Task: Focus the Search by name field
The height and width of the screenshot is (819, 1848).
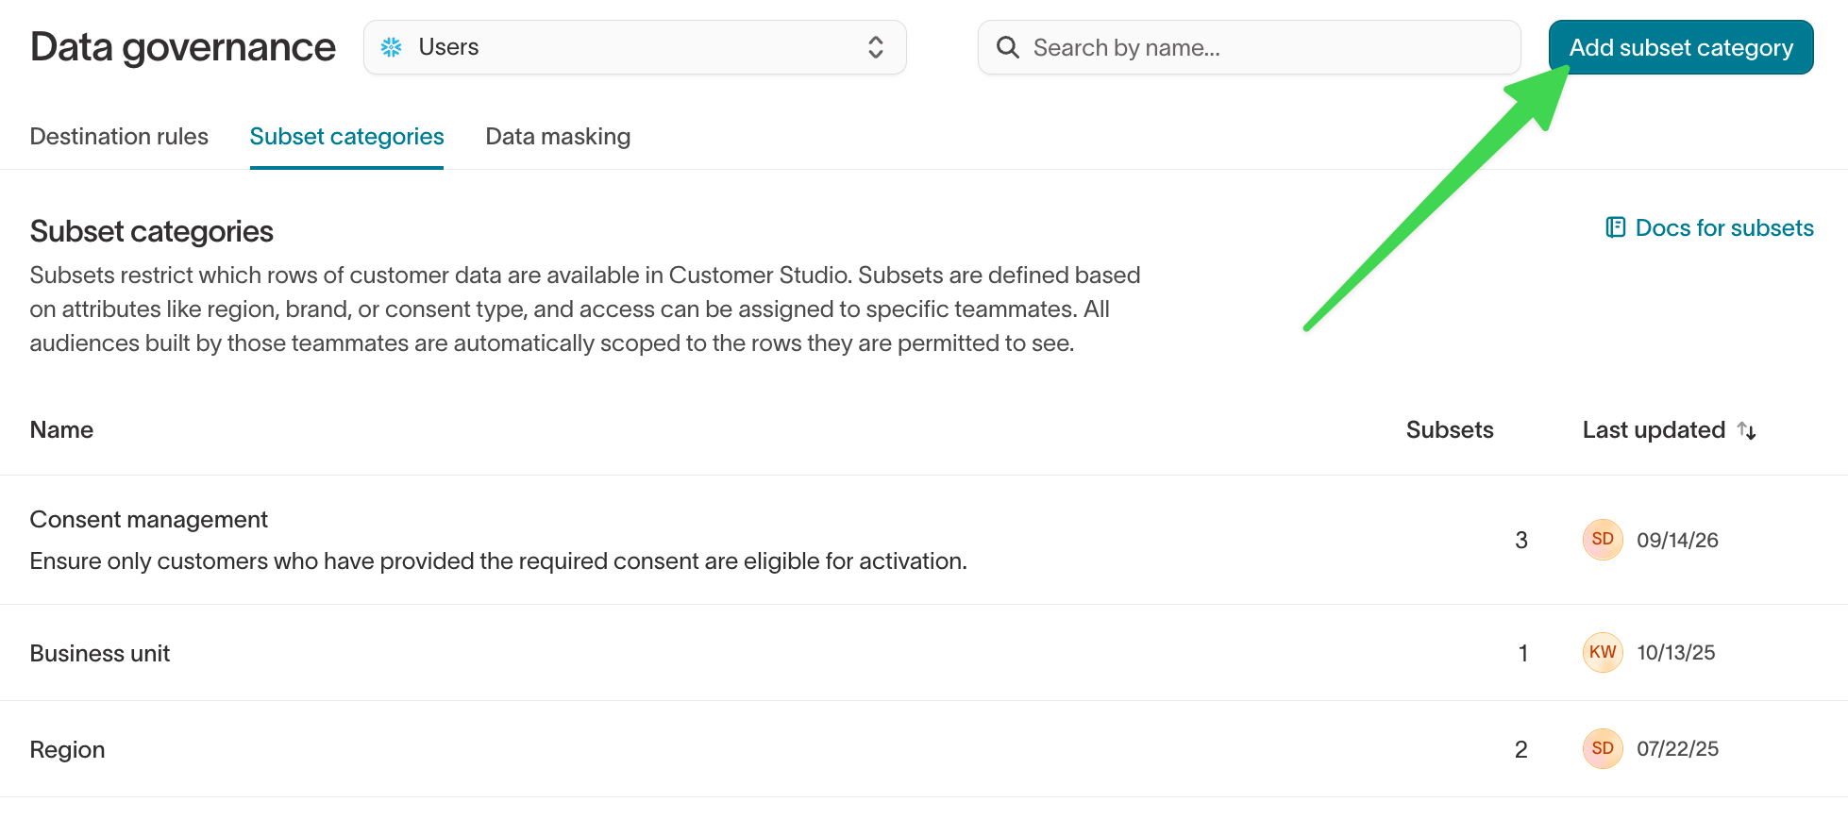Action: pos(1250,47)
